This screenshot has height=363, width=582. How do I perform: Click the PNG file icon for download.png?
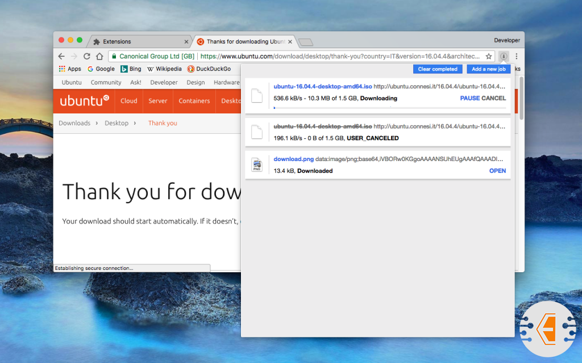257,165
